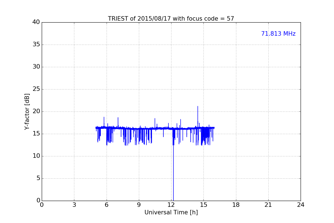Click the y-axis tick label '25'
The height and width of the screenshot is (223, 334).
tap(36, 89)
